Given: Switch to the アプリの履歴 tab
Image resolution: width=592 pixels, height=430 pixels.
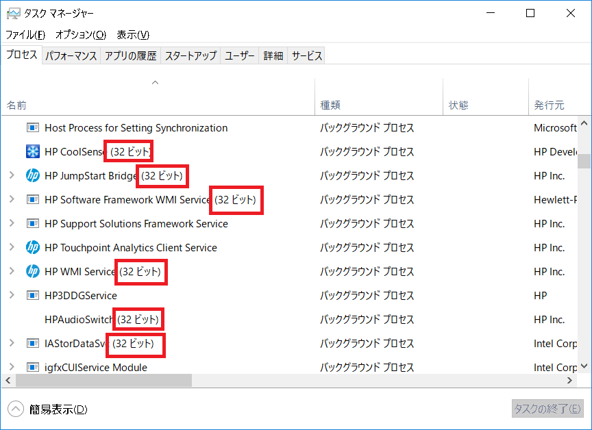Looking at the screenshot, I should 131,56.
